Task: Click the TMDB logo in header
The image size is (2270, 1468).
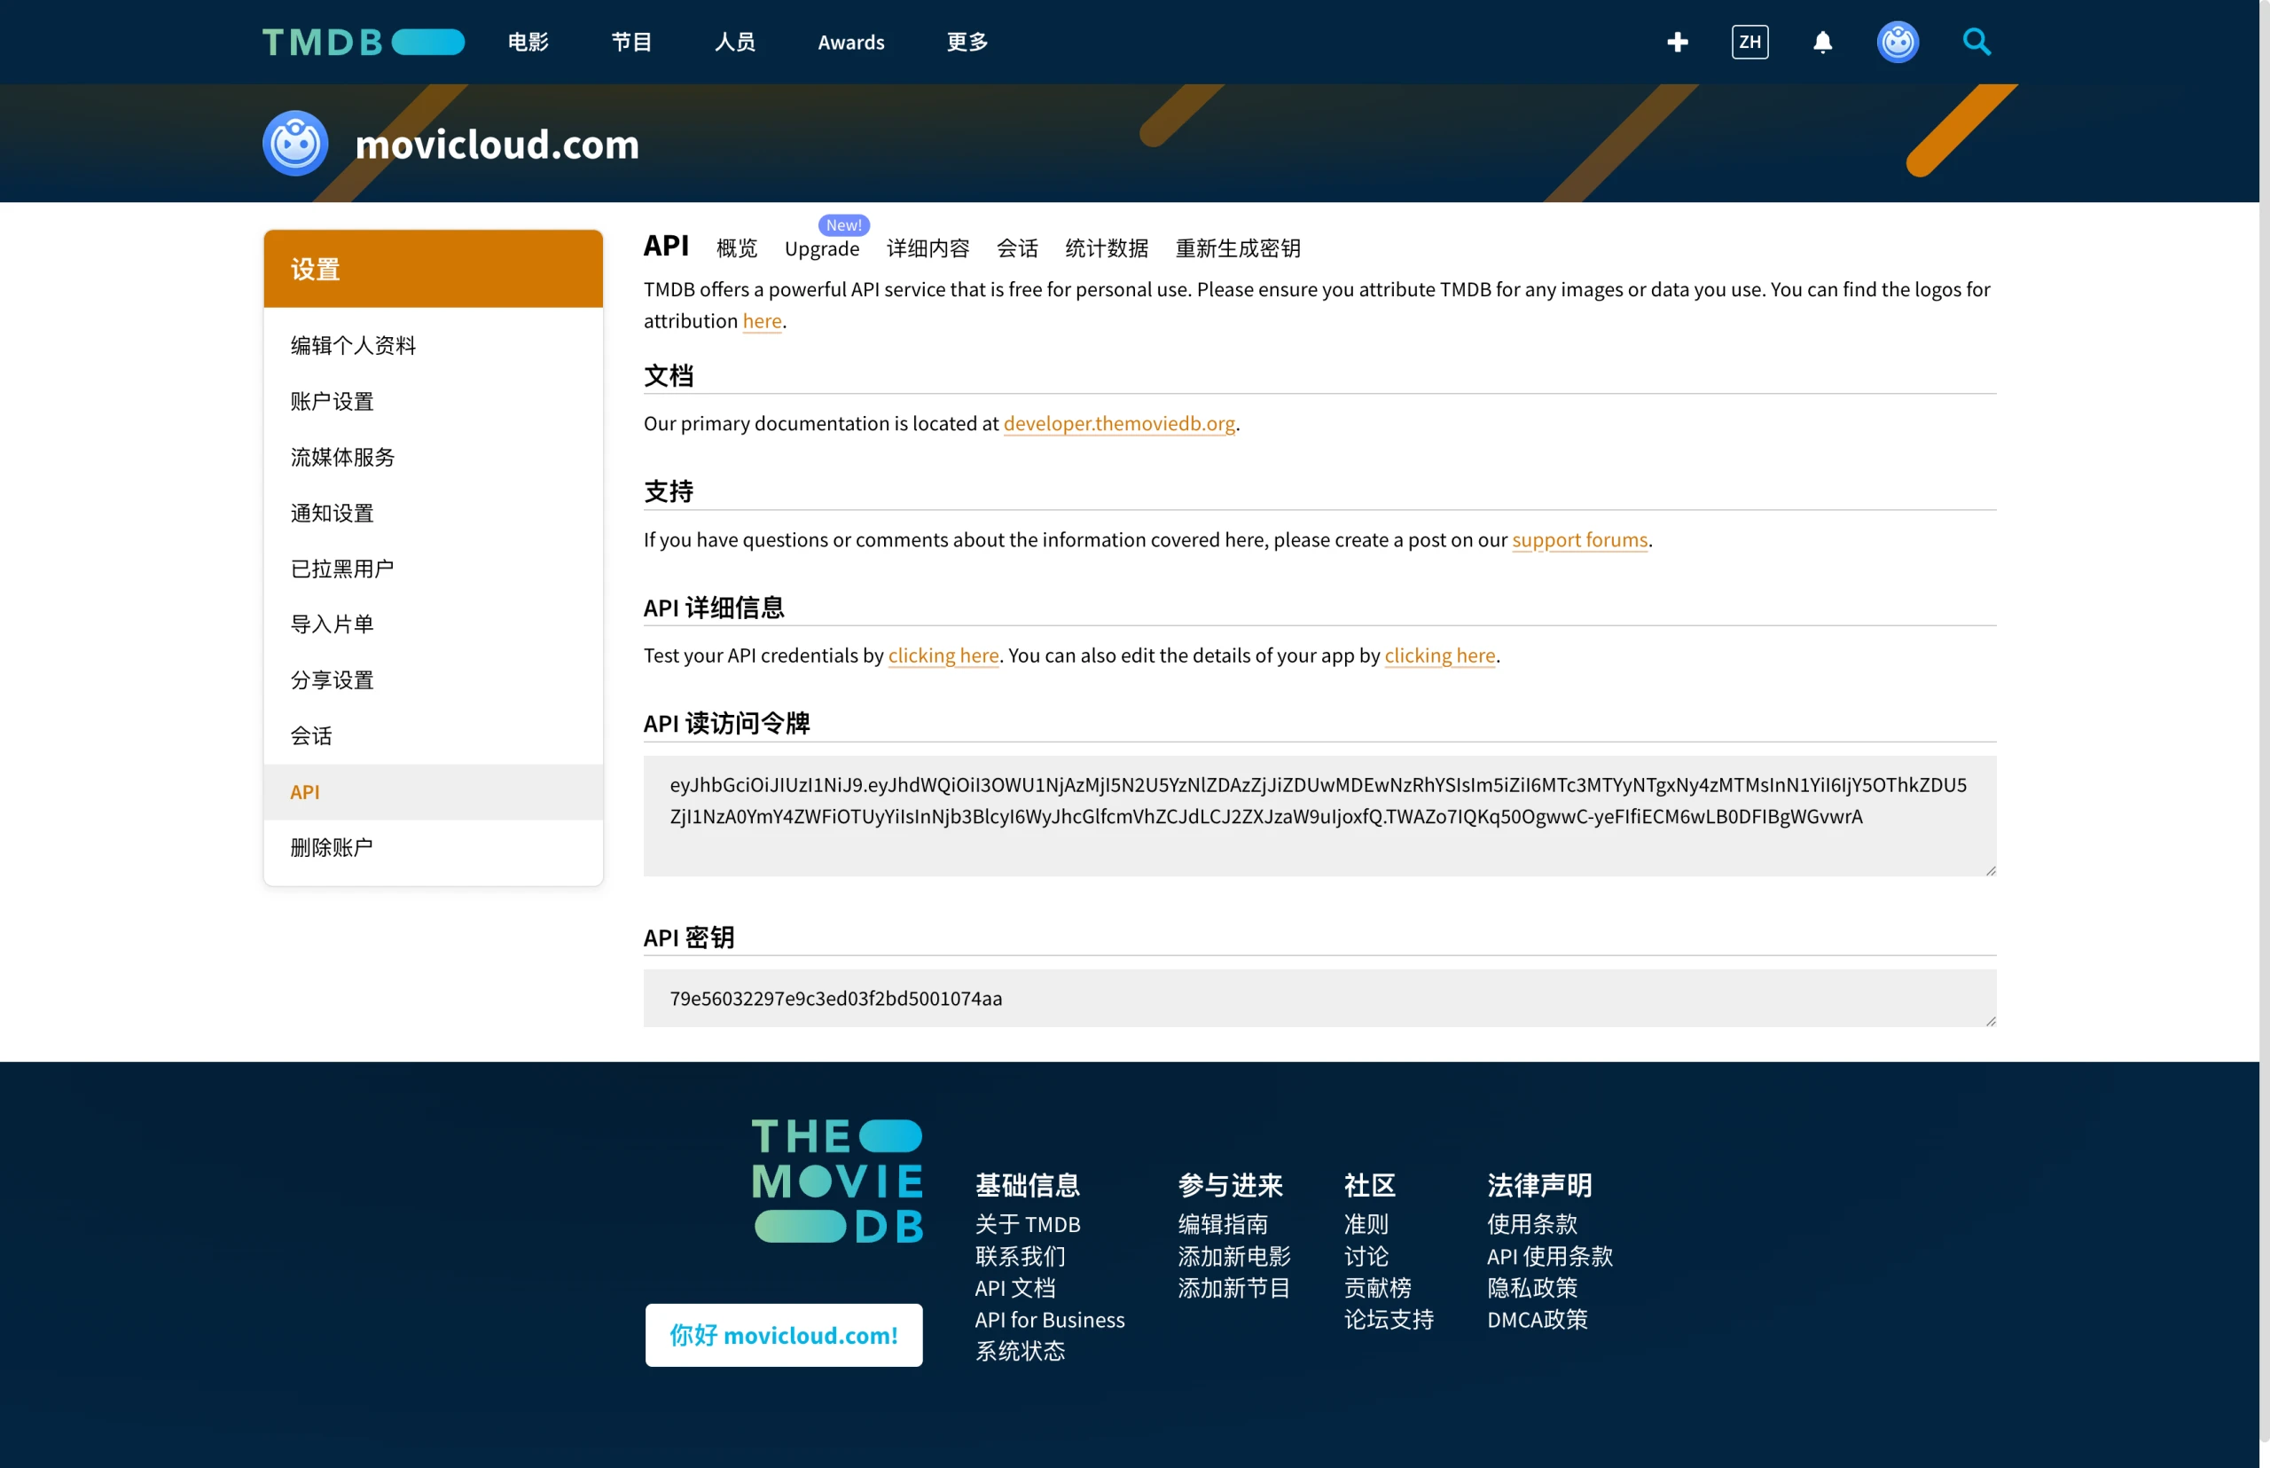Action: point(363,42)
